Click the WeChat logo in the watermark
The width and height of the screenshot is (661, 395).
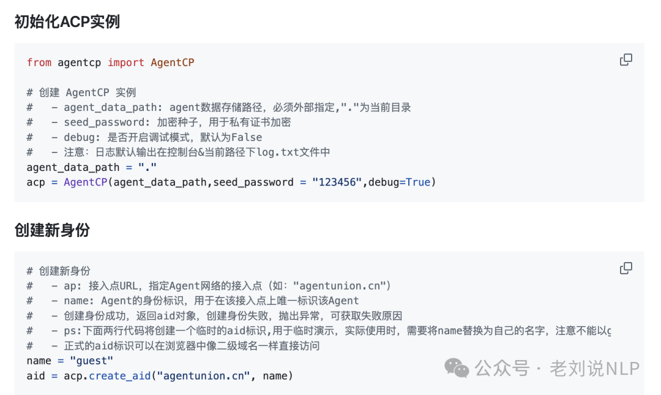(x=457, y=368)
